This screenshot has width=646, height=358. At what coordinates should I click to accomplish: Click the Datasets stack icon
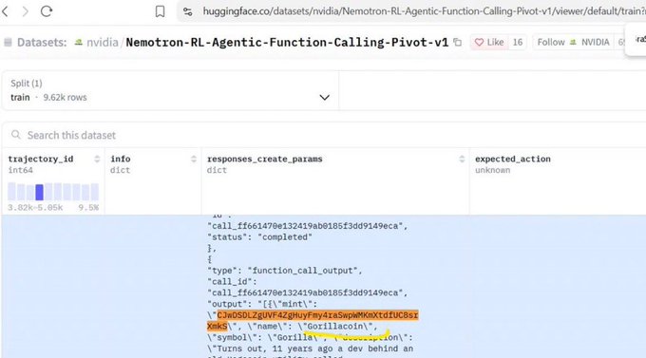click(x=8, y=42)
